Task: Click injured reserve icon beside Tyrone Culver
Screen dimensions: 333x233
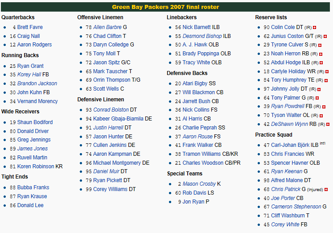Action: (x=320, y=45)
